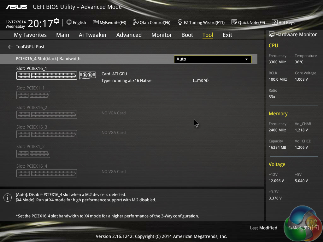Click the graphics card icon for PCIEX16_1
Viewport: 323px width, 242px height.
[x=88, y=75]
